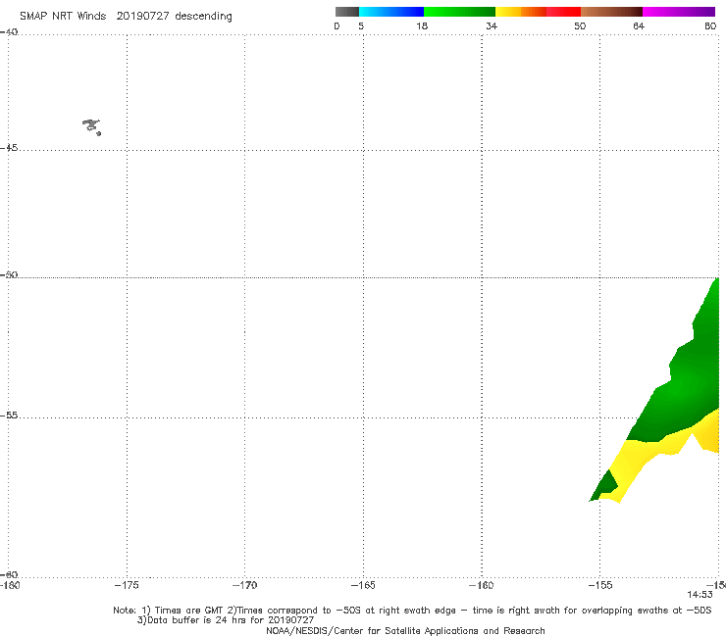Click the title text 'SMAP NRT Winds 20190727 descending'

click(x=126, y=17)
